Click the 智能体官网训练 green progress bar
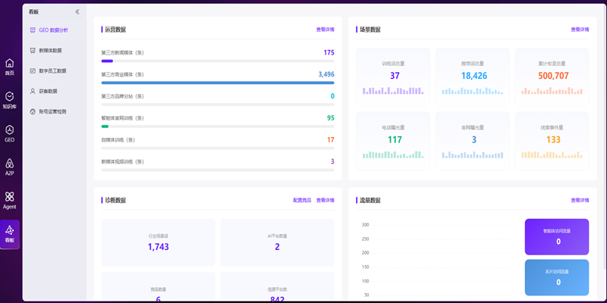Viewport: 607px width, 303px height. click(218, 127)
